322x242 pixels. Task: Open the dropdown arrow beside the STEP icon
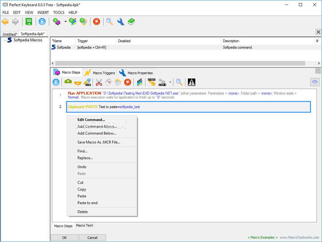170,82
